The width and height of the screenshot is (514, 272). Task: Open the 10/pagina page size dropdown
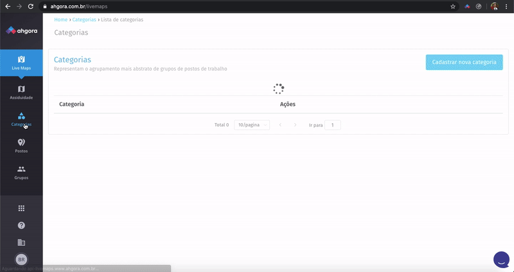(x=252, y=125)
